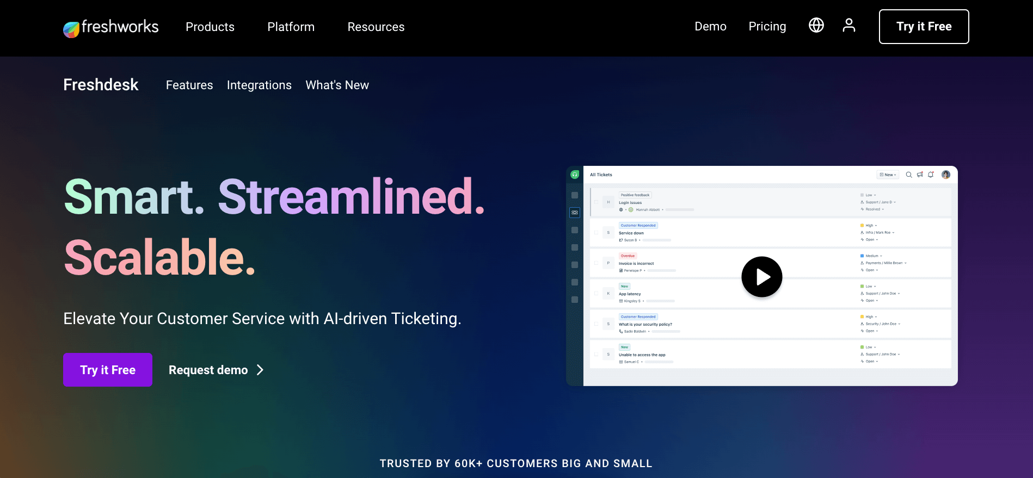Click the yellow High priority swatch on Service down
Viewport: 1033px width, 478px height.
click(x=862, y=225)
